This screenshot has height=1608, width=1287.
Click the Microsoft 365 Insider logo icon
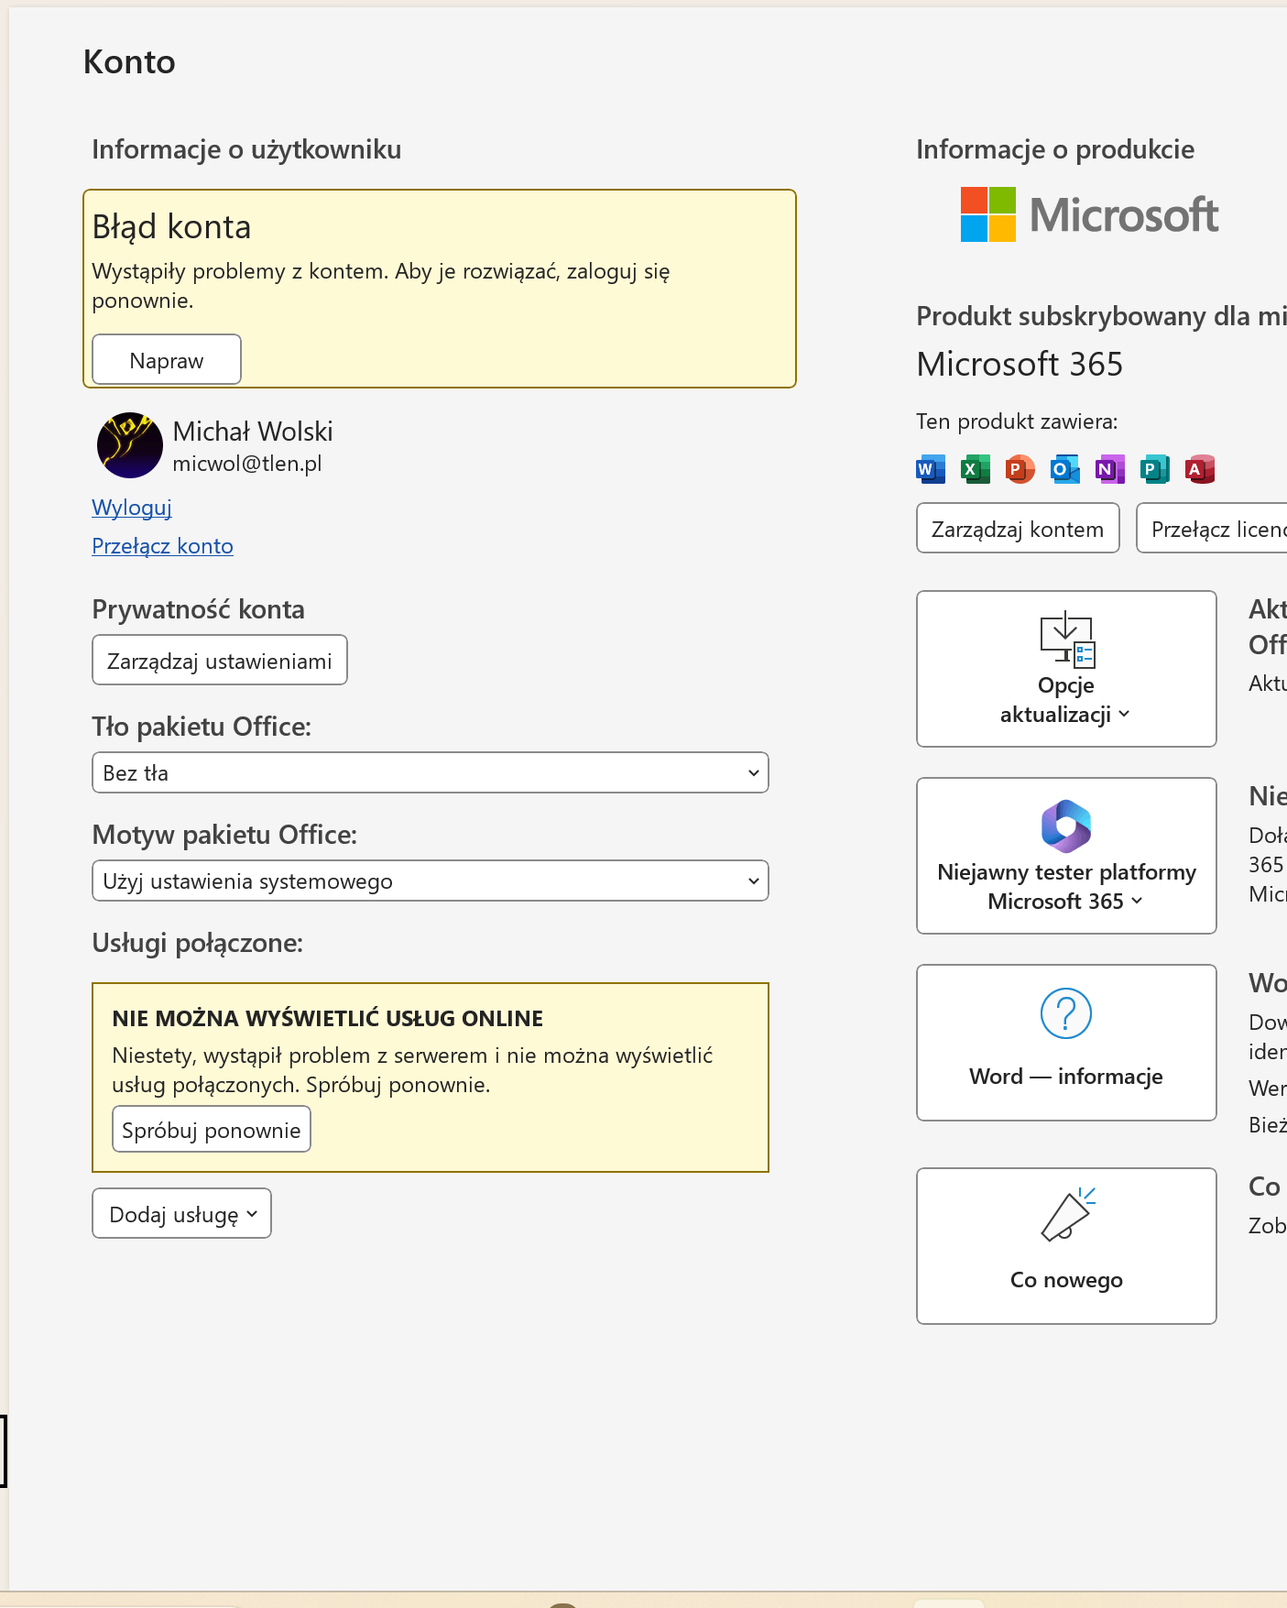1066,826
